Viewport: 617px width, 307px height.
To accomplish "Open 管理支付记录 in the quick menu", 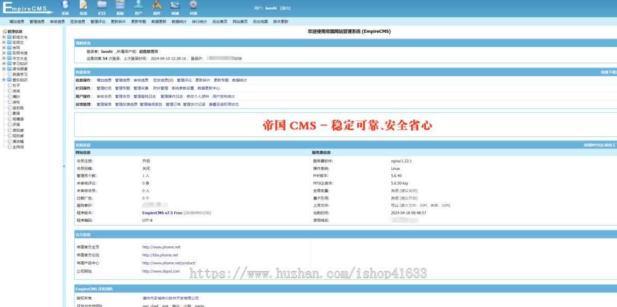I will (194, 104).
